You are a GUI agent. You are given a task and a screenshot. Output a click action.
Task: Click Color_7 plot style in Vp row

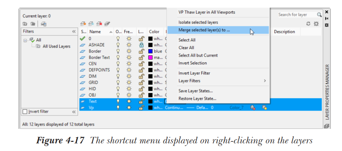pos(236,108)
